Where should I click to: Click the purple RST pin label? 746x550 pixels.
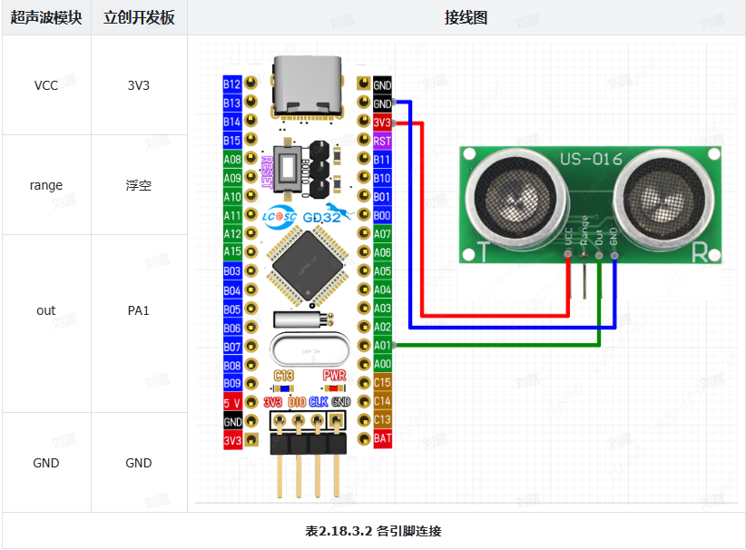point(382,141)
